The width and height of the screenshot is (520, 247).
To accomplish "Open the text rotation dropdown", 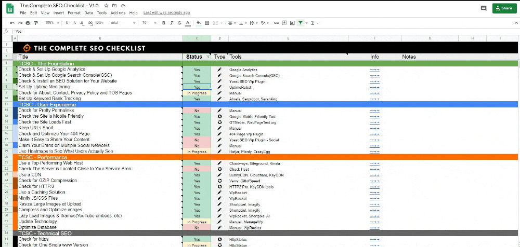I will coord(264,23).
